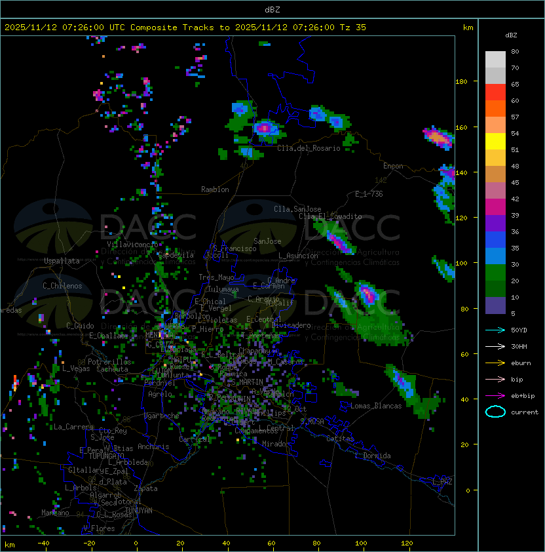The image size is (545, 552).
Task: Click the 'Ugarteche' place label
Action: [x=162, y=416]
